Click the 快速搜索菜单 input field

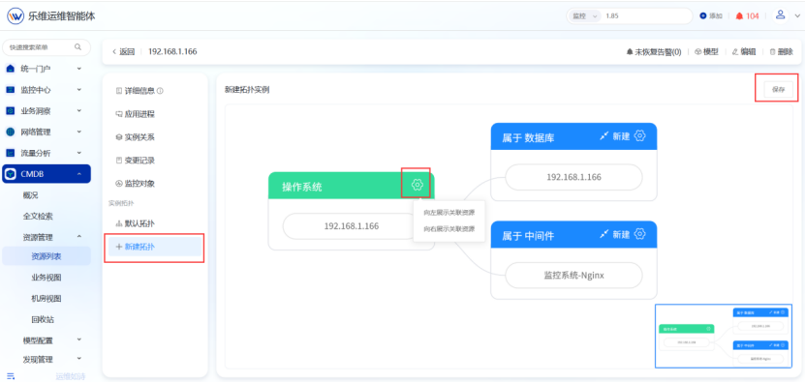(x=46, y=47)
